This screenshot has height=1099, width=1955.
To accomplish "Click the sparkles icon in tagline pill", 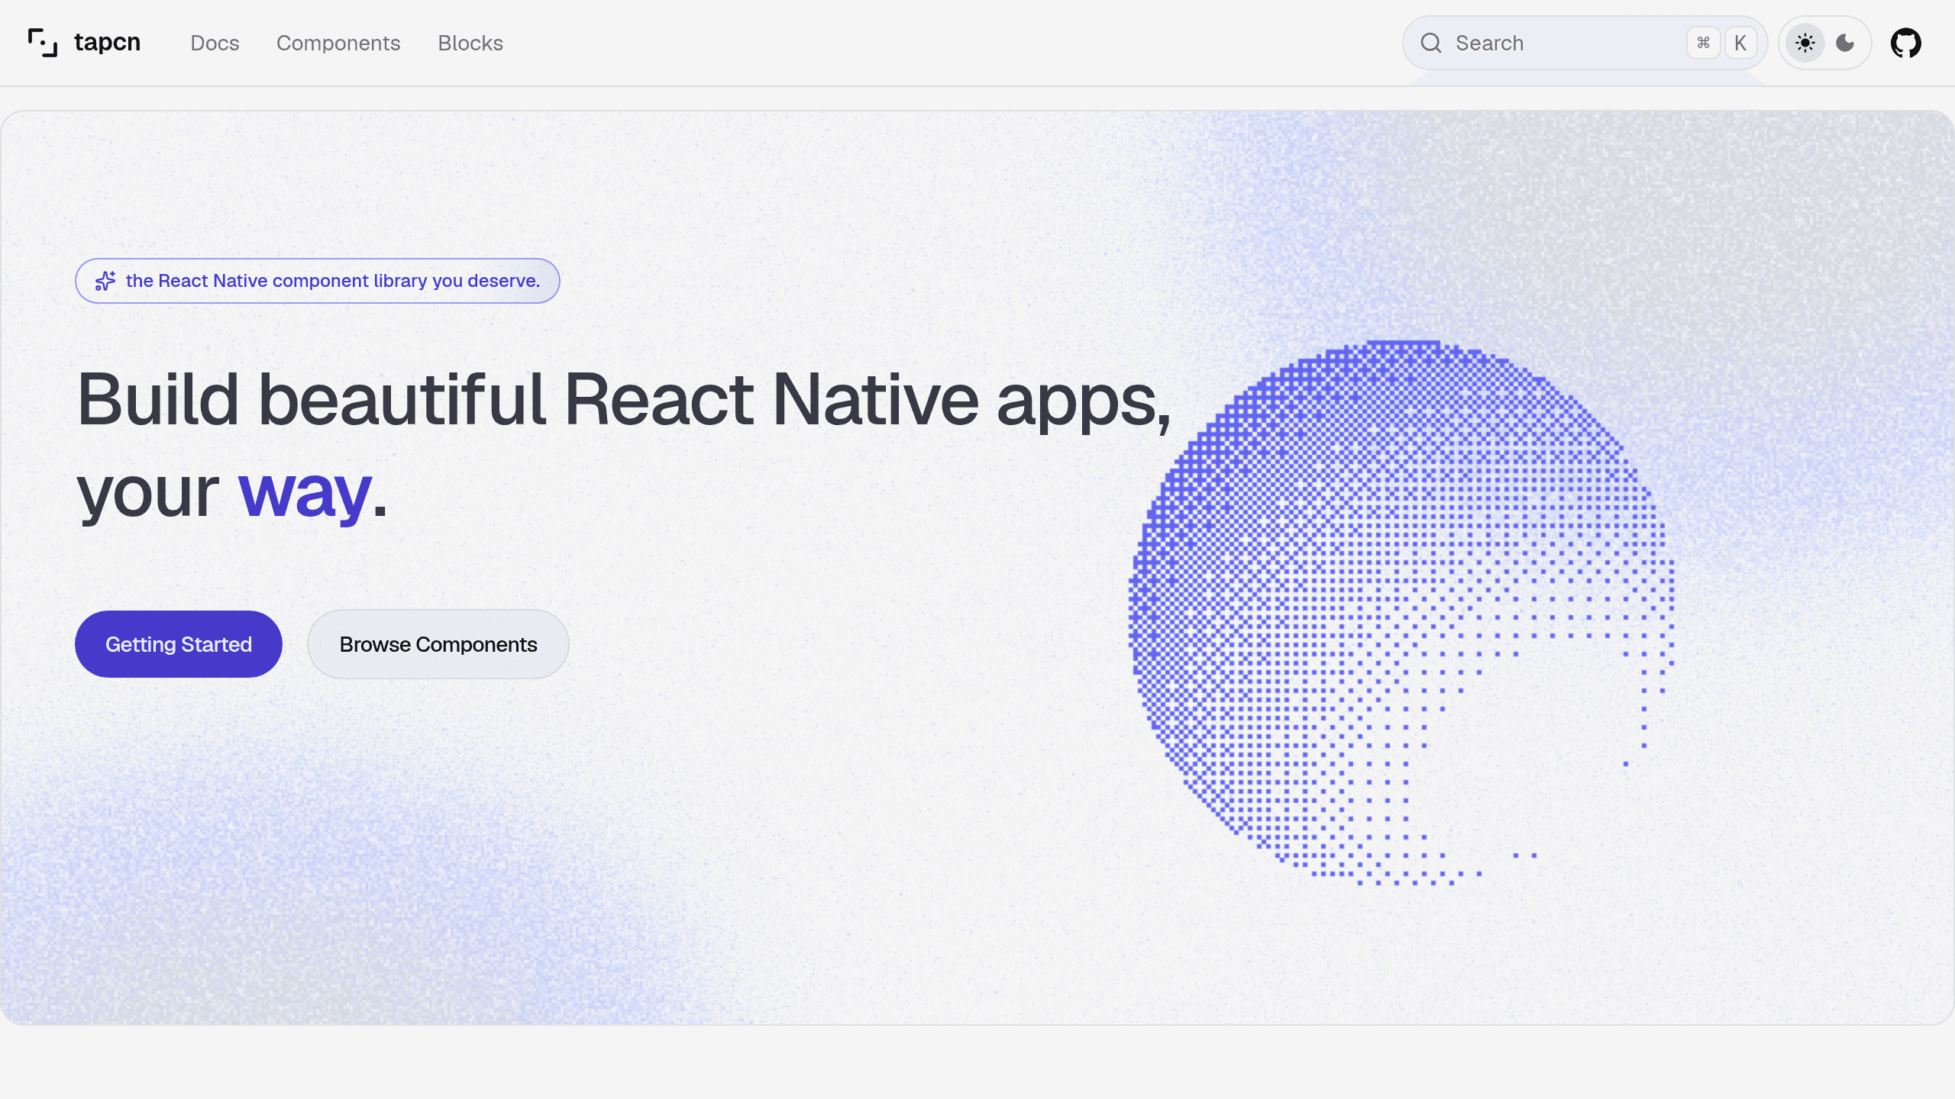I will pos(105,281).
